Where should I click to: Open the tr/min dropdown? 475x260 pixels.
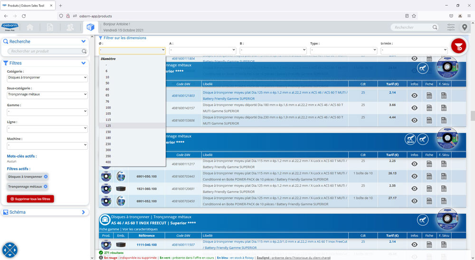414,50
